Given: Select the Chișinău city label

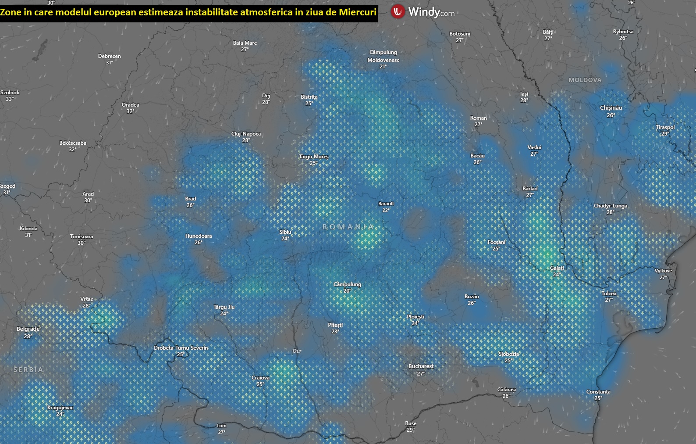Looking at the screenshot, I should coord(611,107).
